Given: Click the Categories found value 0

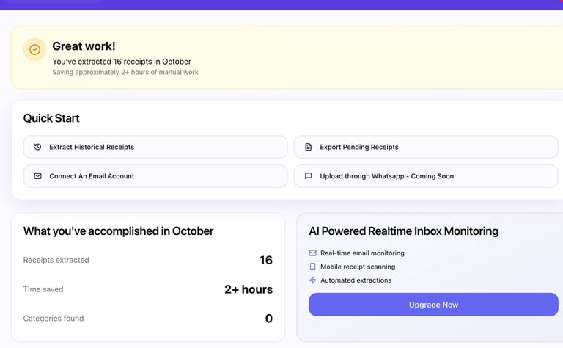Looking at the screenshot, I should pyautogui.click(x=268, y=319).
